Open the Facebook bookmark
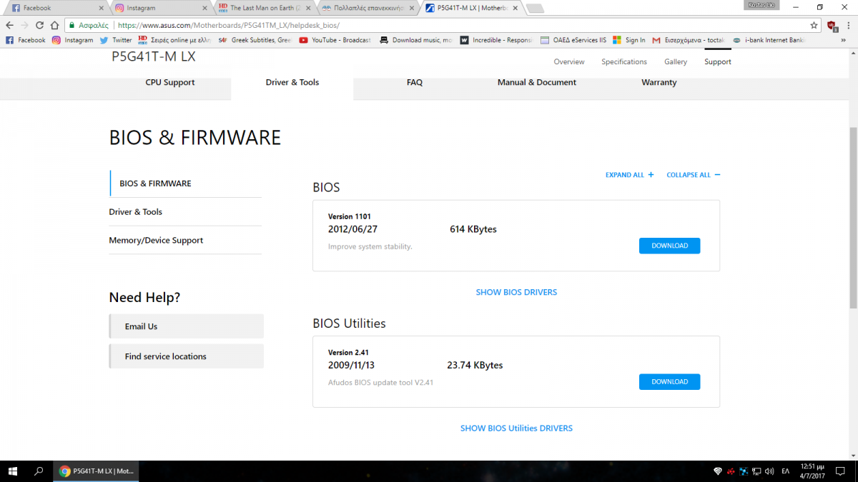This screenshot has width=858, height=482. [x=26, y=40]
